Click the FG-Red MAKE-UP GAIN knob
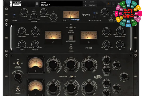This screenshot has height=96, width=142. point(120,31)
